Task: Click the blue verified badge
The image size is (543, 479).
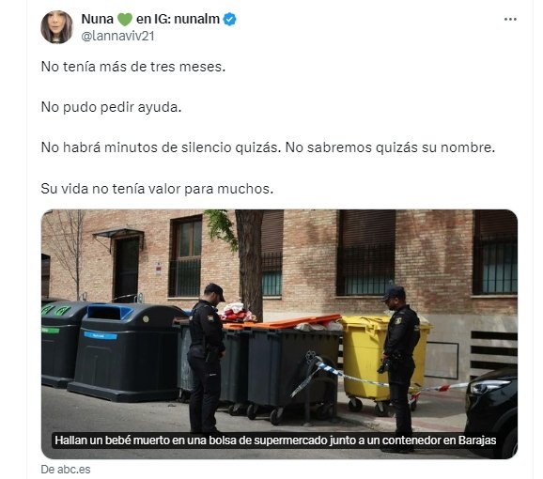Action: tap(229, 19)
